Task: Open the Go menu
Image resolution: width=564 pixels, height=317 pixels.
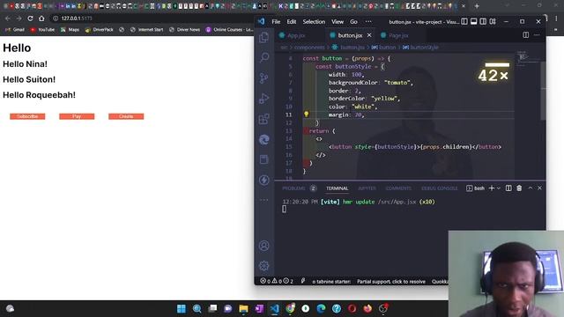Action: click(x=353, y=21)
